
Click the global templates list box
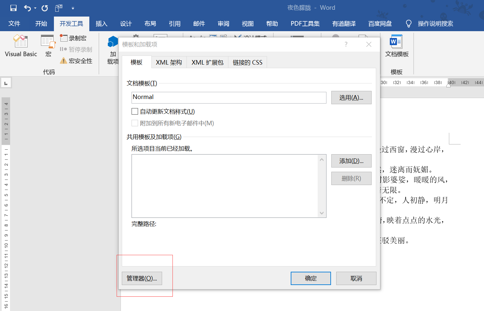pyautogui.click(x=225, y=186)
